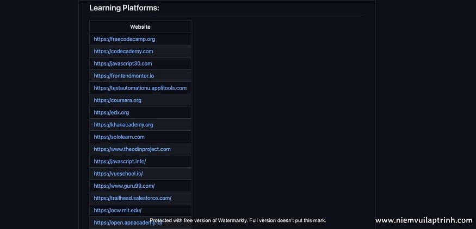The height and width of the screenshot is (229, 476).
Task: Open frontendmentor.io link
Action: tap(123, 76)
